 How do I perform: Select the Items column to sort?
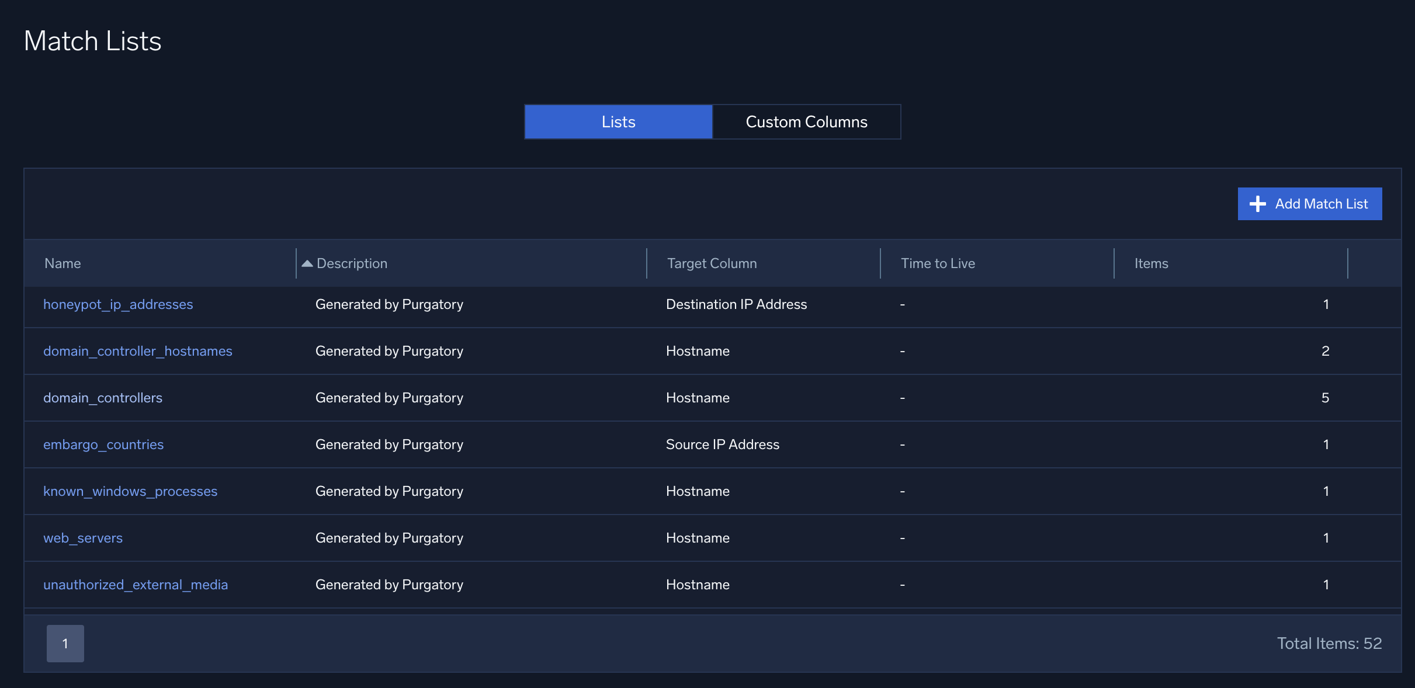pos(1152,262)
